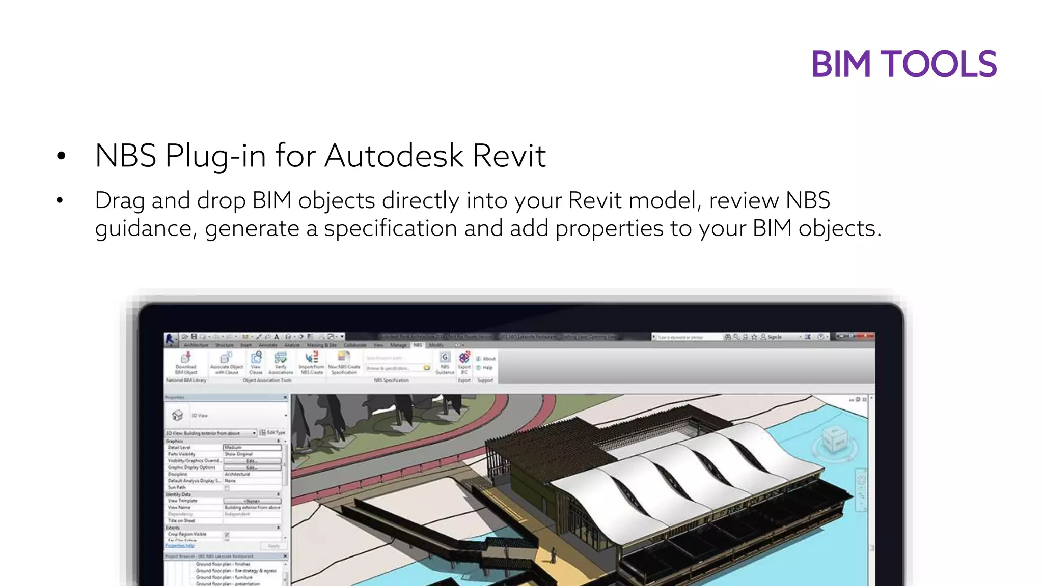Screen dimensions: 1043x586
Task: Collapse the Extents properties section
Action: pos(279,528)
